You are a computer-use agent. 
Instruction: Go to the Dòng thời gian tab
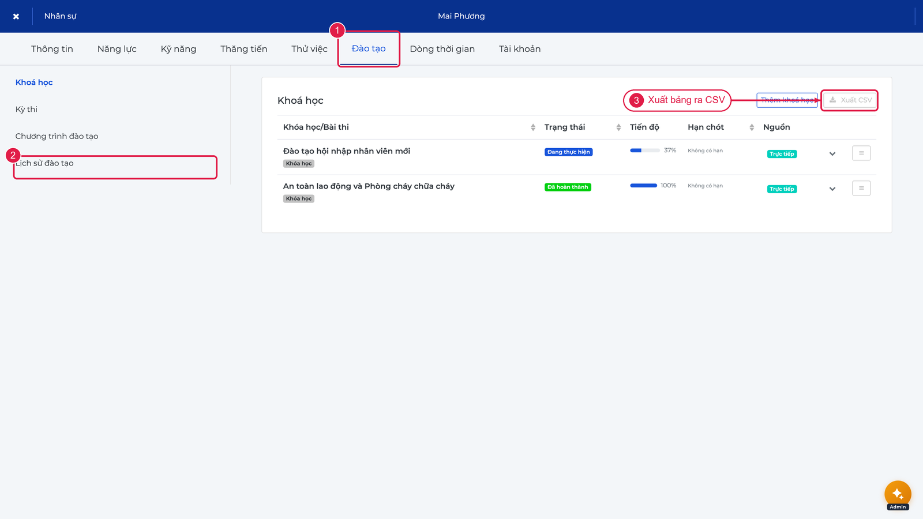442,49
